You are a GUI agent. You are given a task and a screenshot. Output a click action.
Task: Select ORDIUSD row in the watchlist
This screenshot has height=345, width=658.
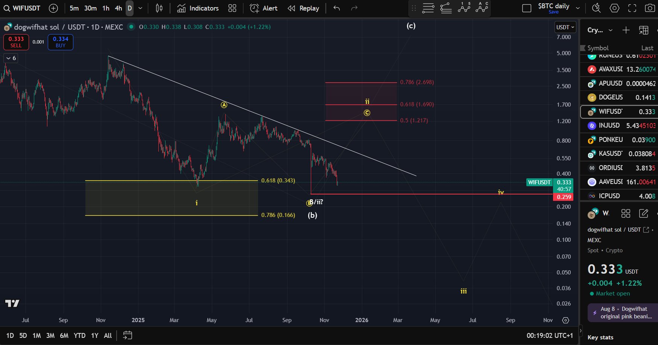click(619, 168)
